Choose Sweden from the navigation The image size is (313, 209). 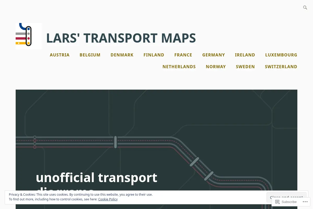pyautogui.click(x=245, y=67)
